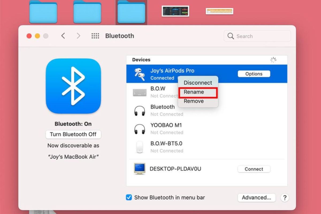Choose Remove from the context menu
This screenshot has width=321, height=214.
point(194,101)
